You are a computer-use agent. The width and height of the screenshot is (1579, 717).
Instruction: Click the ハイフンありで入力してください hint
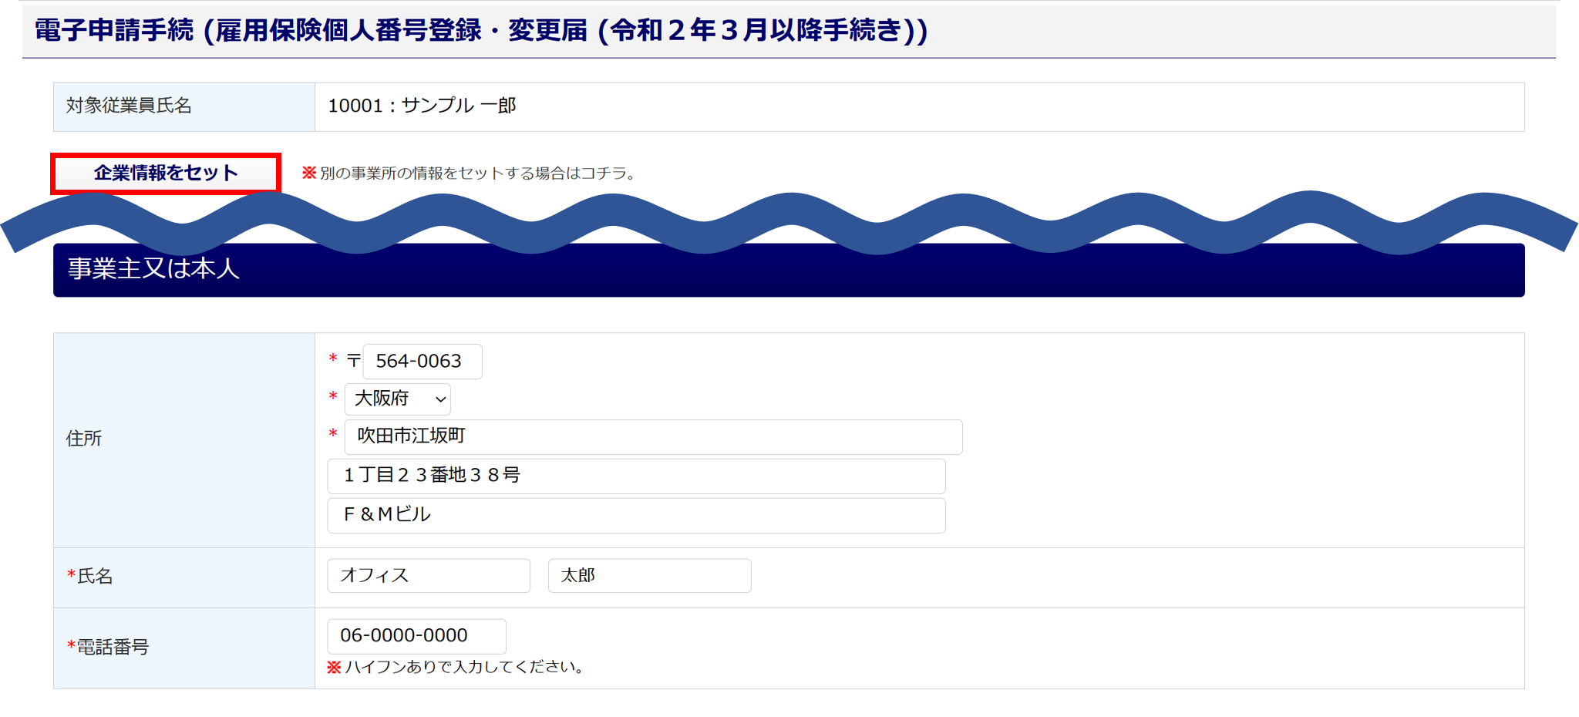(463, 668)
